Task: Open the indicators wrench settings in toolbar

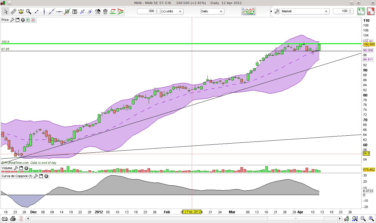Action: (x=98, y=11)
